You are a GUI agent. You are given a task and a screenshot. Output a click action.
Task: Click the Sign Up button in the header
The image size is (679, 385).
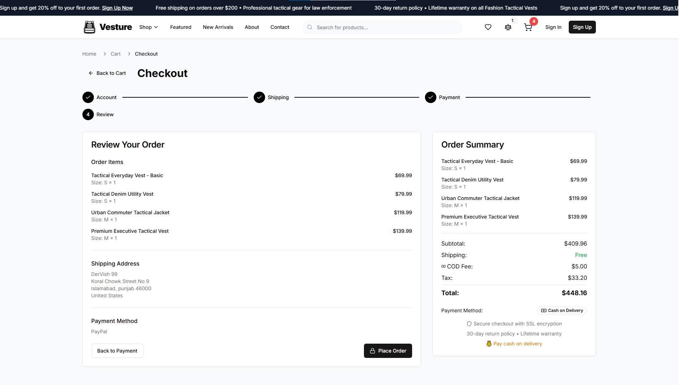582,27
